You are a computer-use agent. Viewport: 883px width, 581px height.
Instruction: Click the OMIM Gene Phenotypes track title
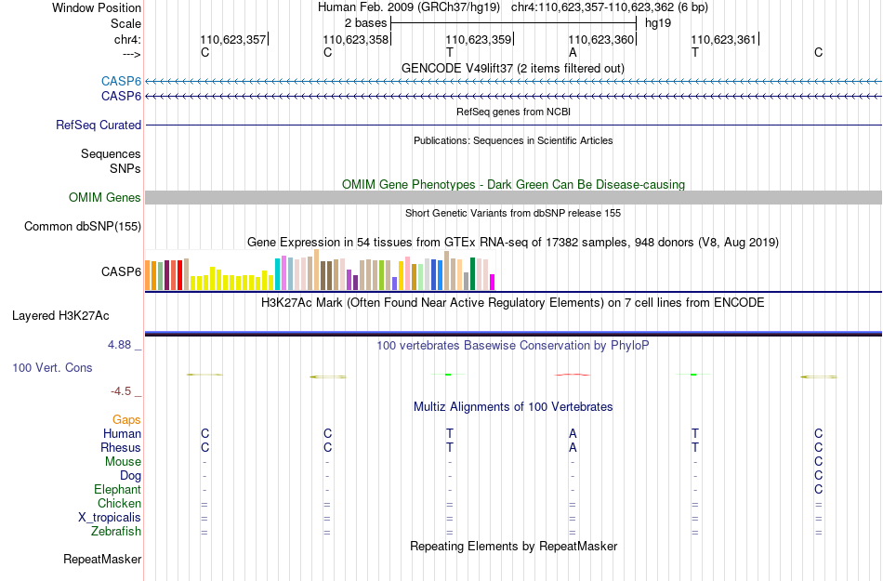513,184
